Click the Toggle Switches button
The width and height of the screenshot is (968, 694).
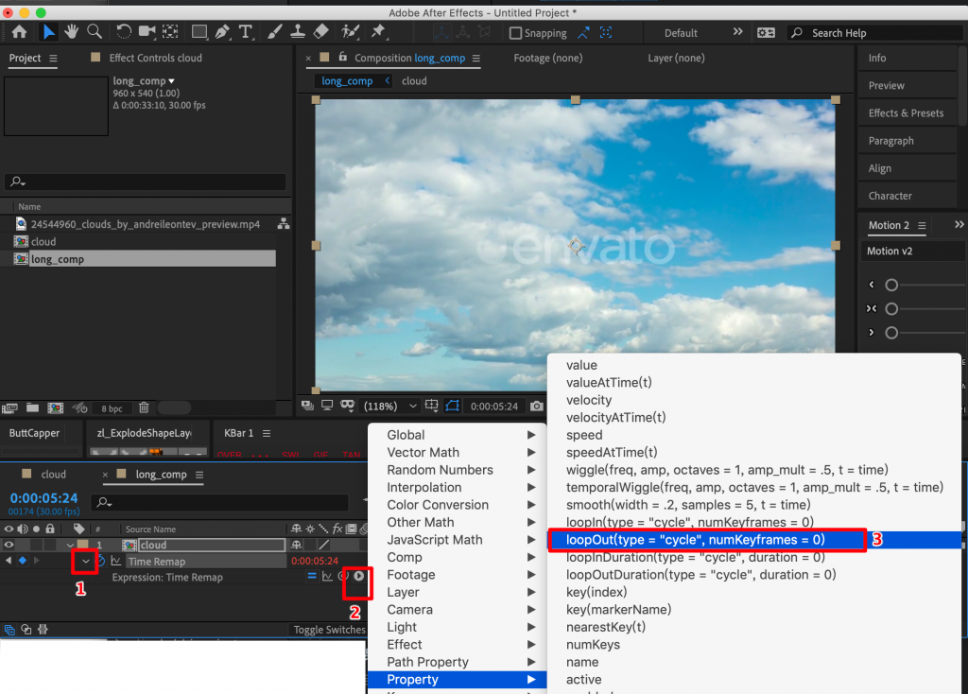pos(329,630)
